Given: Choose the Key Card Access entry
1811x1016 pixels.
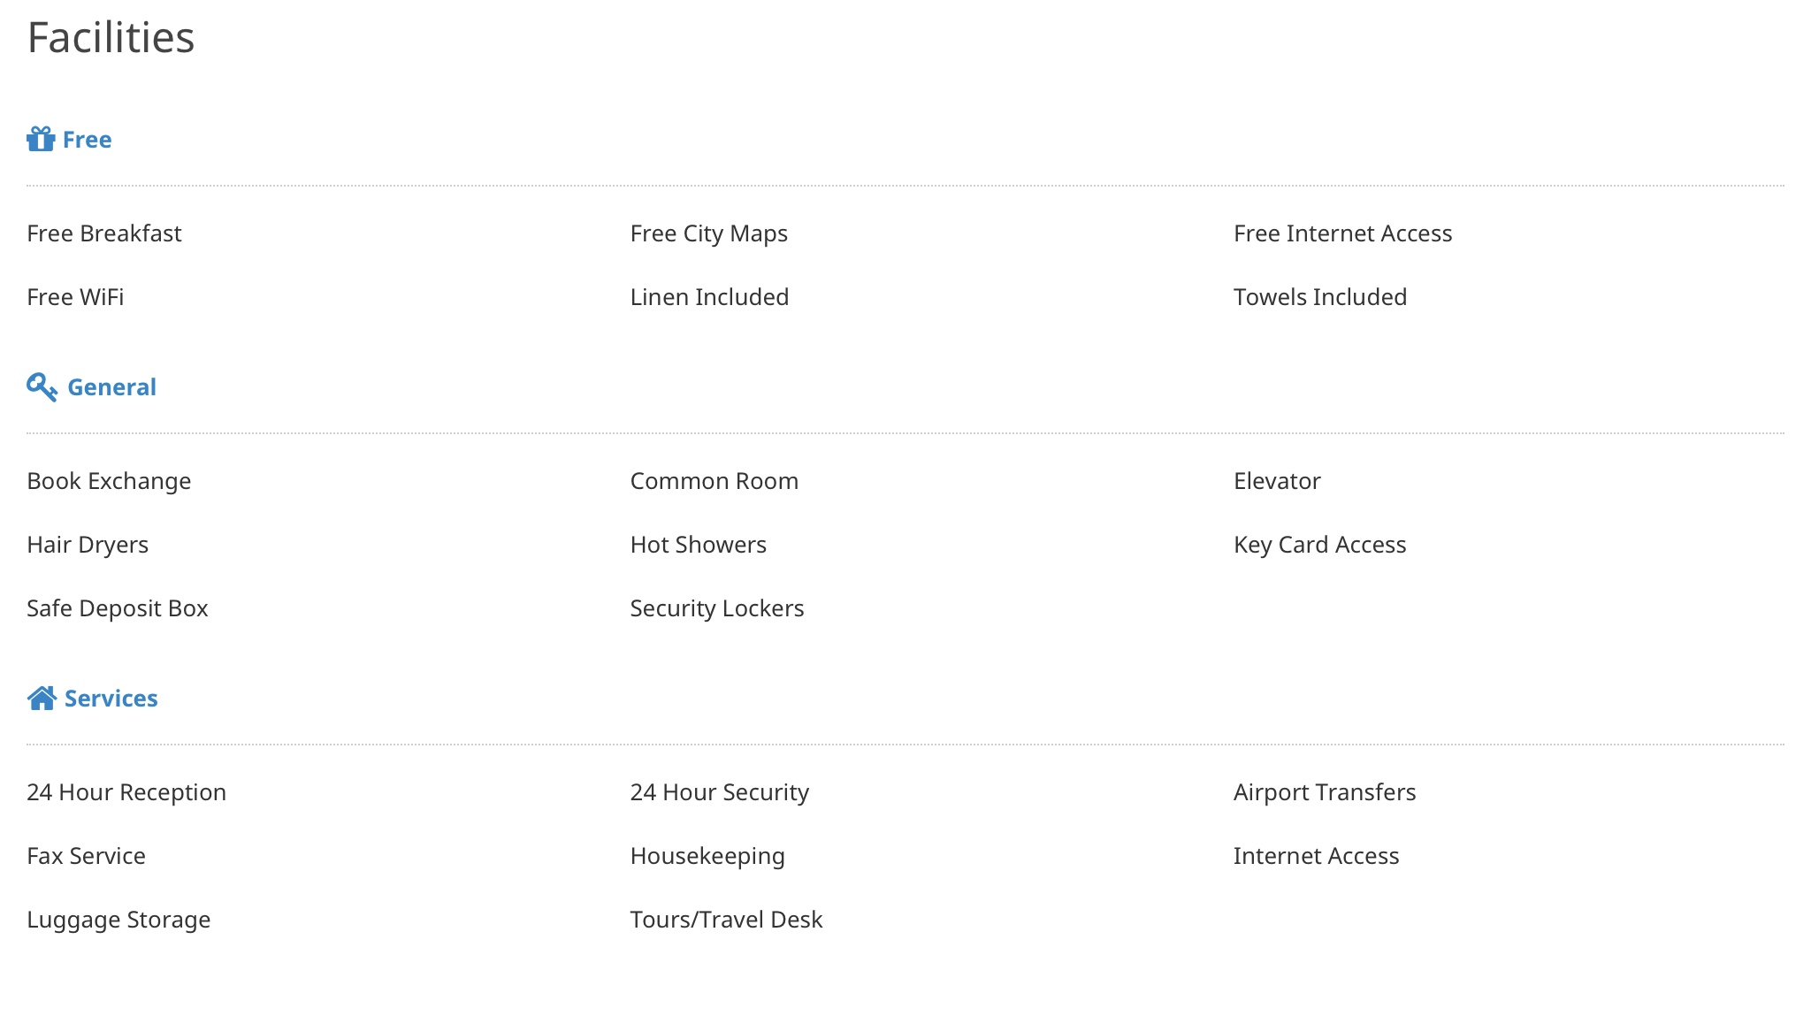Looking at the screenshot, I should (x=1319, y=545).
